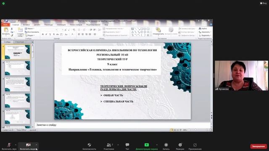Viewport: 269px width, 151px height.
Task: Open Заливка фигуры shape fill
Action: point(187,29)
